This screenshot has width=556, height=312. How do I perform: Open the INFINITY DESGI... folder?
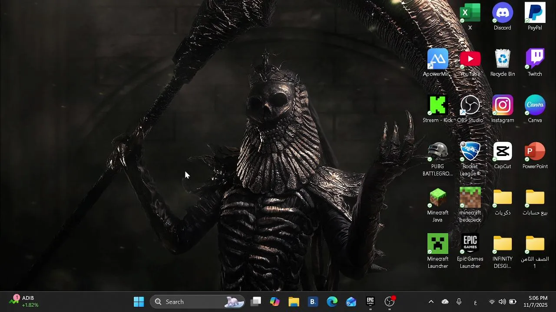click(x=503, y=252)
